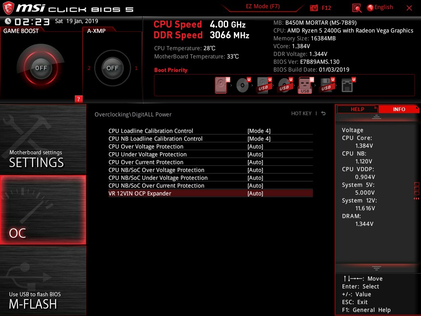
Task: Toggle the A-XMP OFF knob
Action: [112, 68]
